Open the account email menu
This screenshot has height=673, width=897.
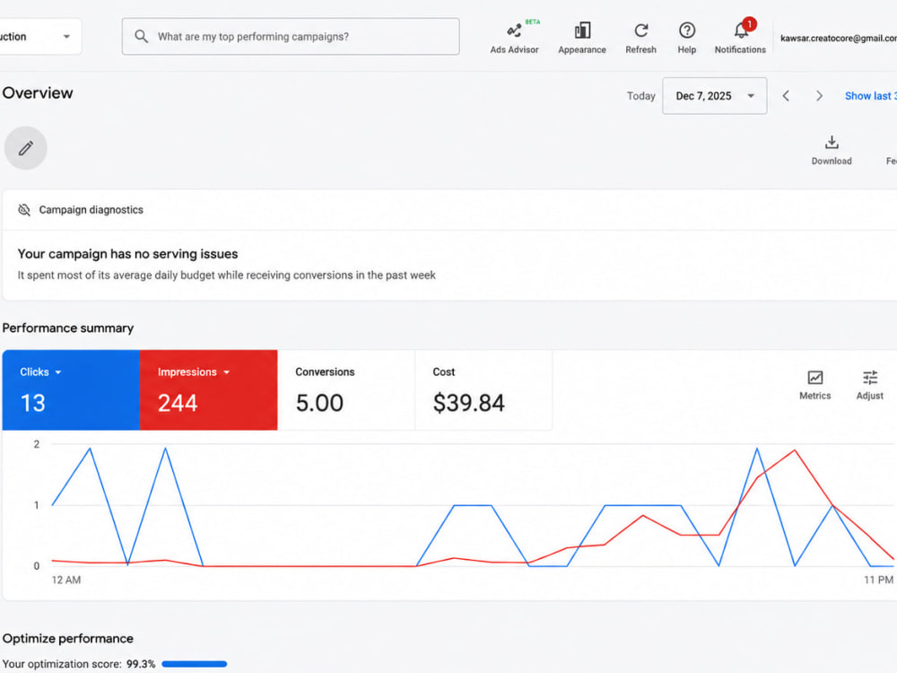click(838, 39)
